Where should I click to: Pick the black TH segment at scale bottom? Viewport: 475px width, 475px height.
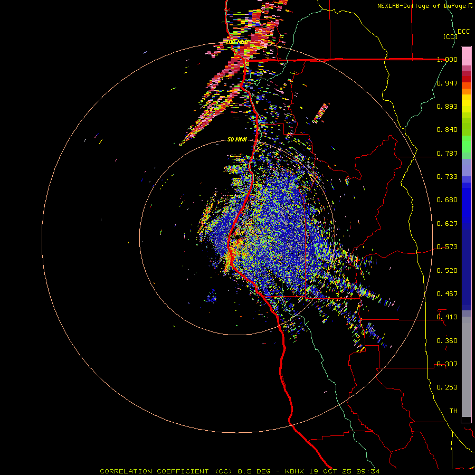coord(466,419)
